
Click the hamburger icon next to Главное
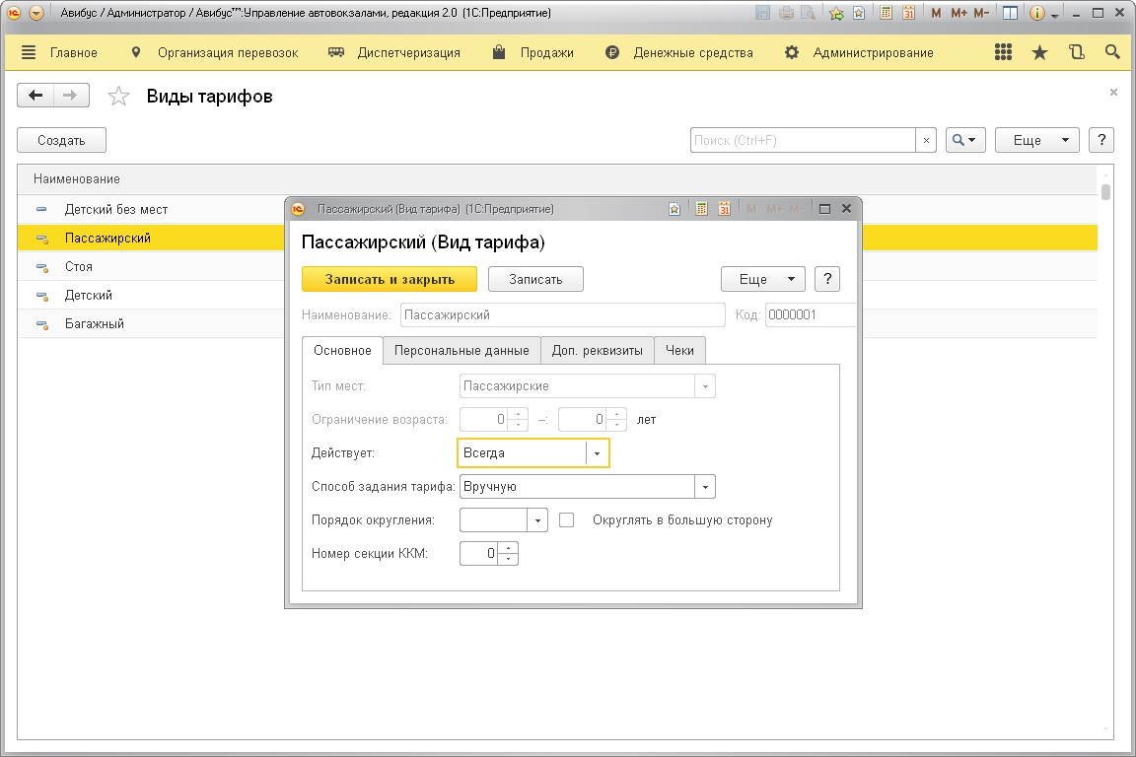[x=28, y=52]
